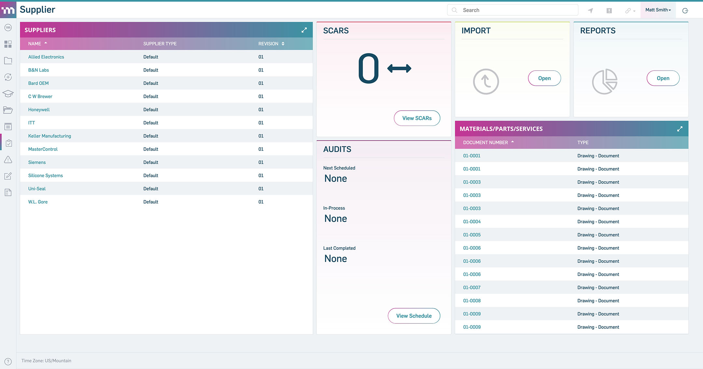The height and width of the screenshot is (369, 703).
Task: Open the Keller Manufacturing supplier link
Action: (x=49, y=136)
